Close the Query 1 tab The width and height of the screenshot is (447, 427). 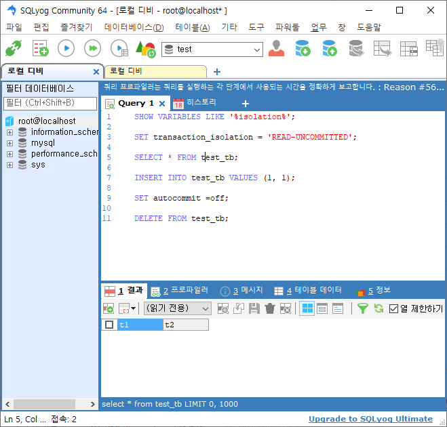point(162,104)
